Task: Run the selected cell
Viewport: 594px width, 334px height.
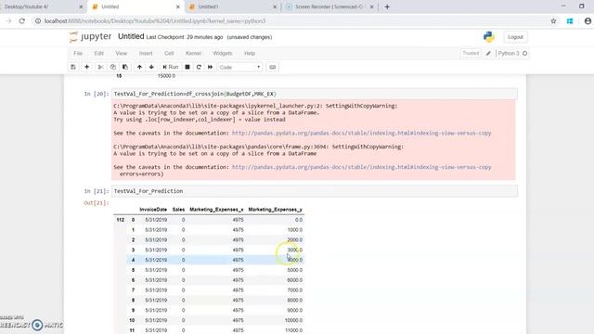Action: [171, 67]
